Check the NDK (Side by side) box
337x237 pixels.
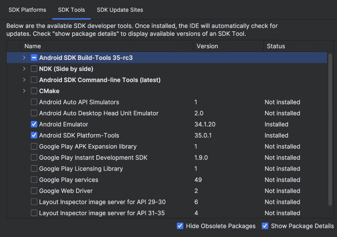click(34, 69)
